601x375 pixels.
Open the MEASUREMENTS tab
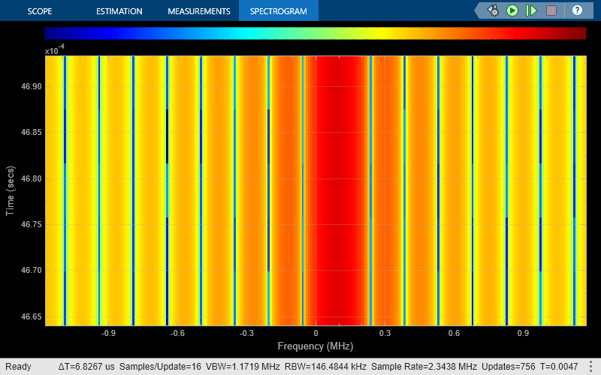199,11
